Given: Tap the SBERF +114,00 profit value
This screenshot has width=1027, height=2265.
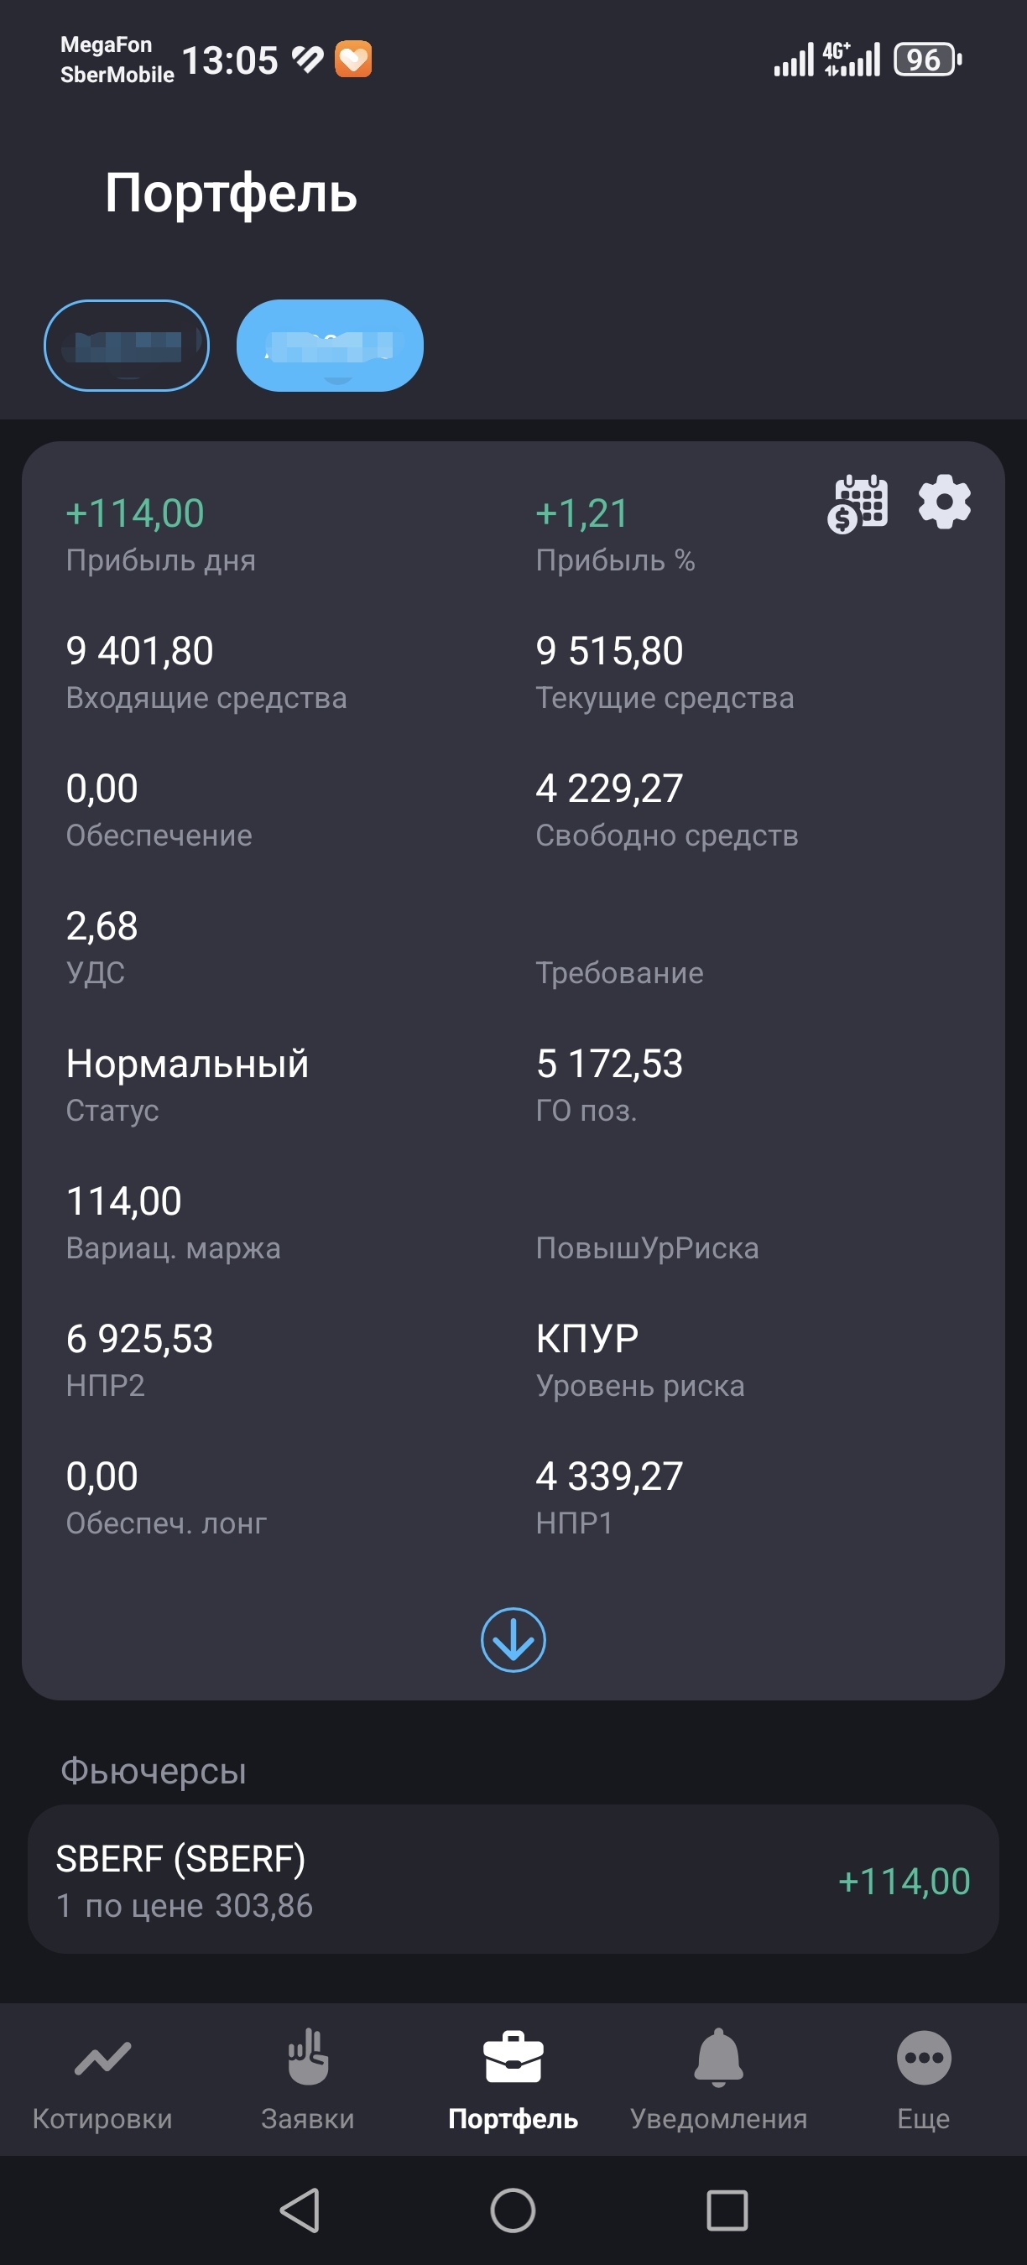Looking at the screenshot, I should [x=904, y=1882].
